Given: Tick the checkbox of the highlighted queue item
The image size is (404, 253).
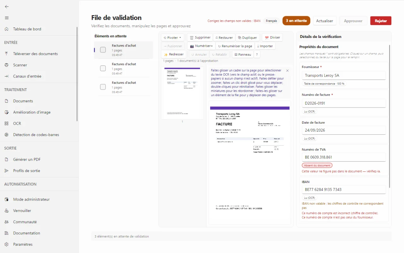Looking at the screenshot, I should [x=103, y=50].
